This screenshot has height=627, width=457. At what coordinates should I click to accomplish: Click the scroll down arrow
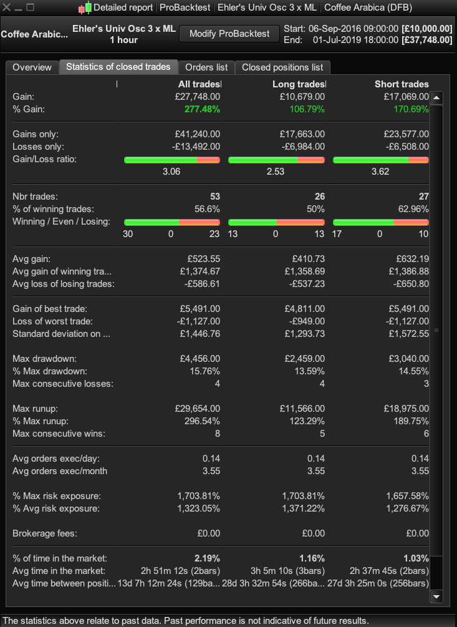point(436,597)
